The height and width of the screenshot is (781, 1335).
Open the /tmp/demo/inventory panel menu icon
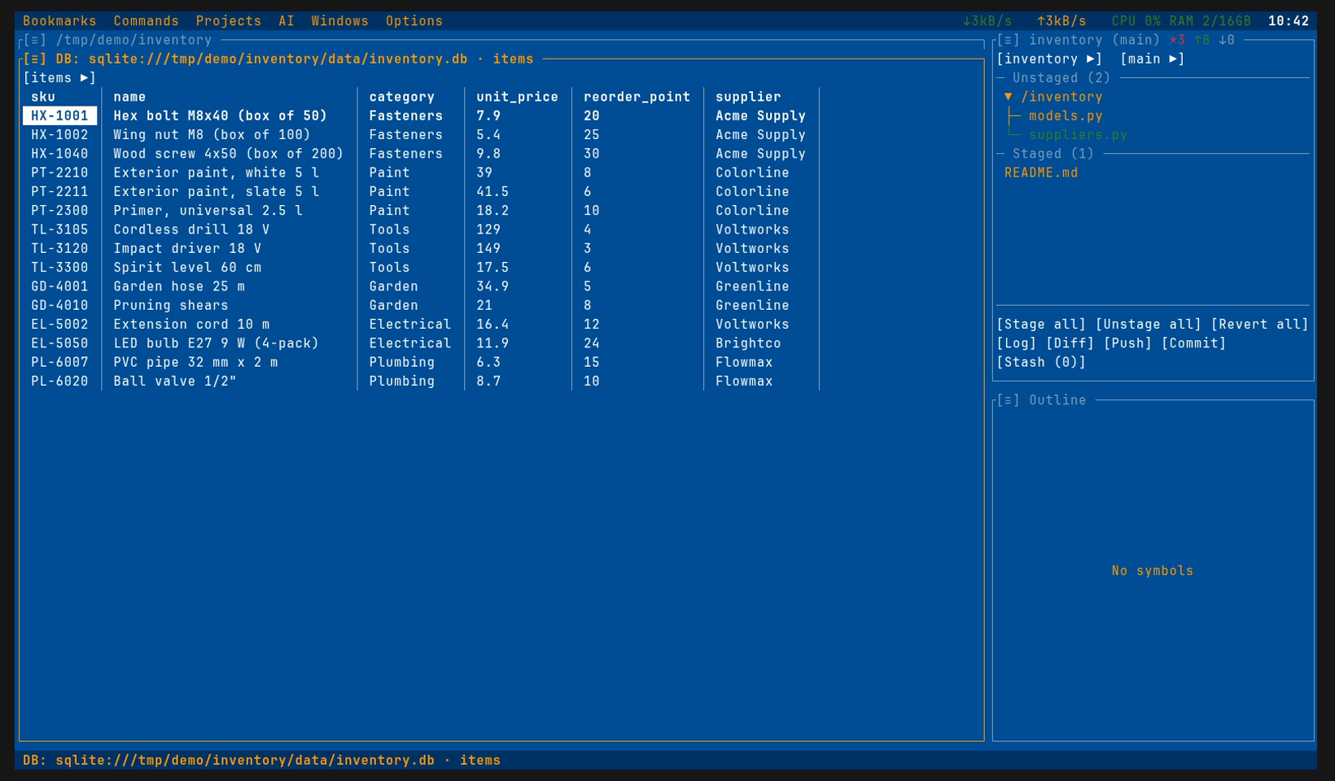coord(35,40)
